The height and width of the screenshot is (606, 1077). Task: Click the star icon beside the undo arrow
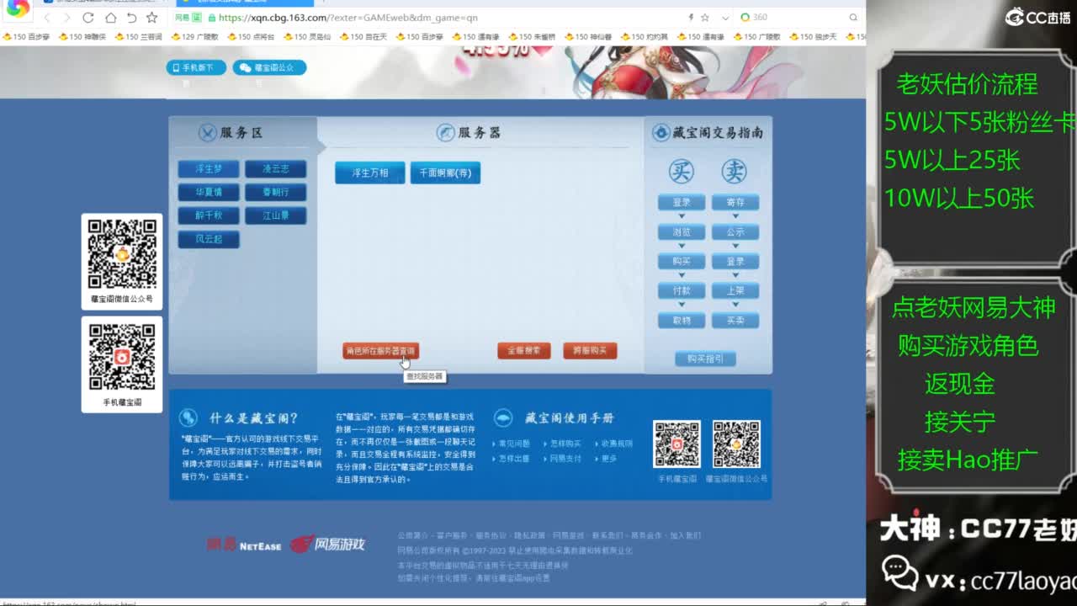coord(151,18)
